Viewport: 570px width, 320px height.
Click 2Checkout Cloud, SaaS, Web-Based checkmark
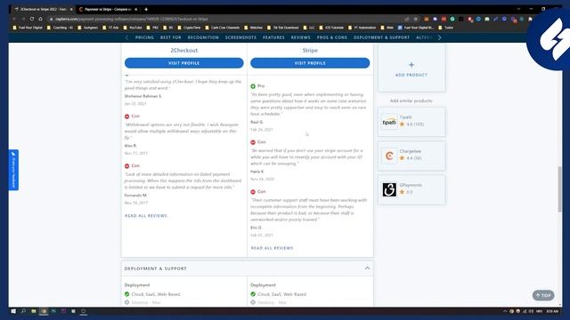126,294
